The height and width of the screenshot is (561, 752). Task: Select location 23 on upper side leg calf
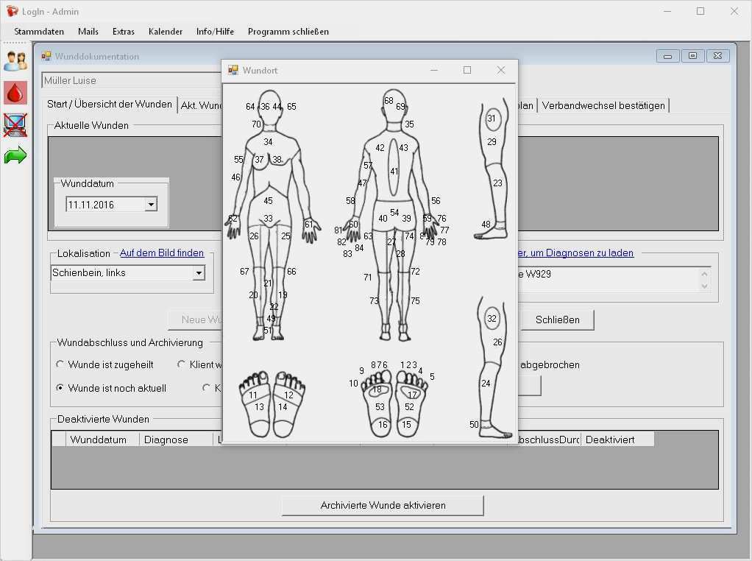498,183
